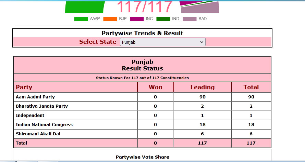305x162 pixels.
Task: Select the Shiromani Akali Dal row name
Action: tap(38, 134)
